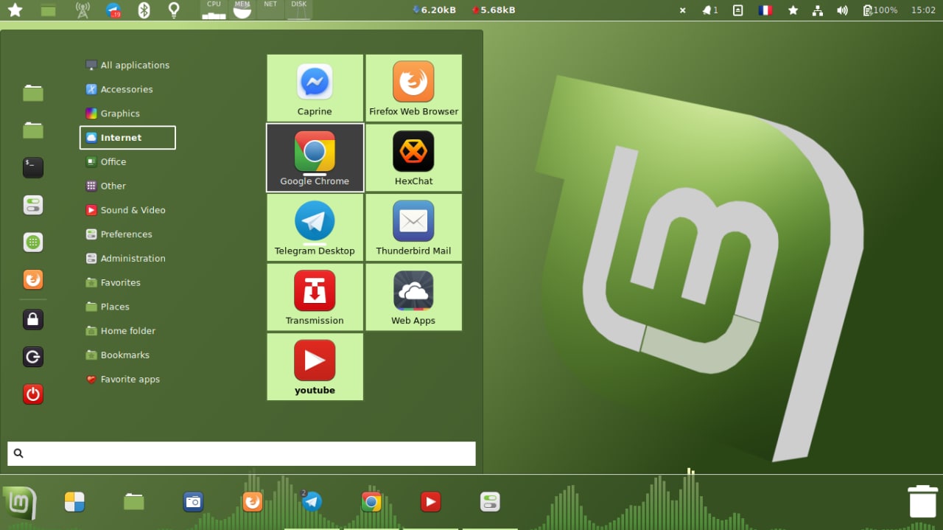This screenshot has width=943, height=530.
Task: Select the Internet category
Action: (x=127, y=138)
